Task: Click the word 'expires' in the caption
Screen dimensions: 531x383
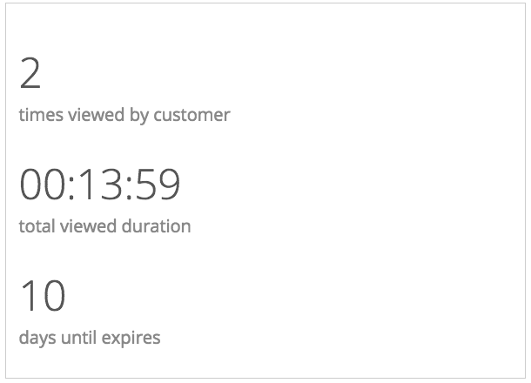Action: [132, 338]
